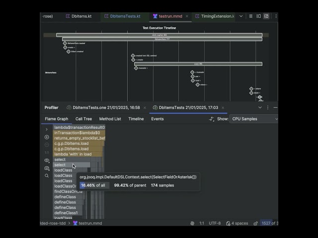The height and width of the screenshot is (238, 318).
Task: Reset the flame graph zoom to 1:1
Action: [47, 153]
